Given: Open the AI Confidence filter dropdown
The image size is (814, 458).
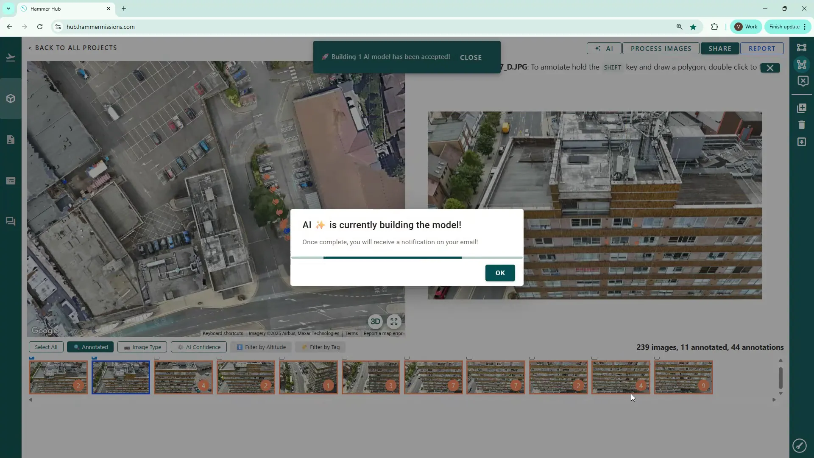Looking at the screenshot, I should point(199,347).
